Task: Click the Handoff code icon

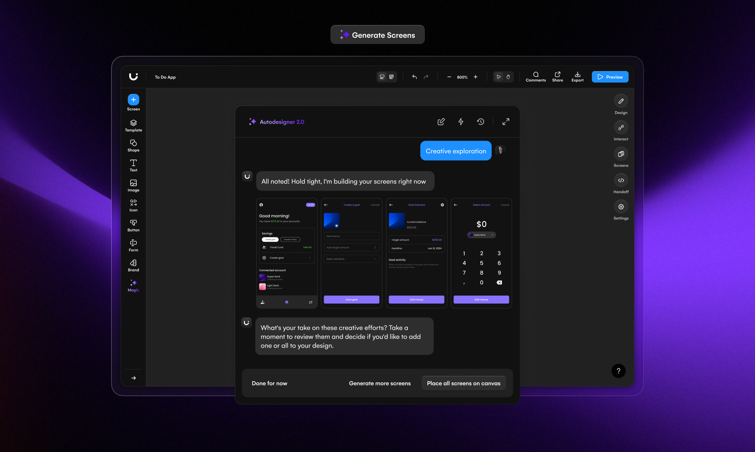Action: click(621, 180)
